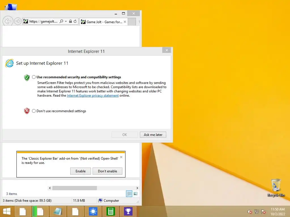Click the blank-page taskbar icon beside the sun icon

pyautogui.click(x=75, y=211)
